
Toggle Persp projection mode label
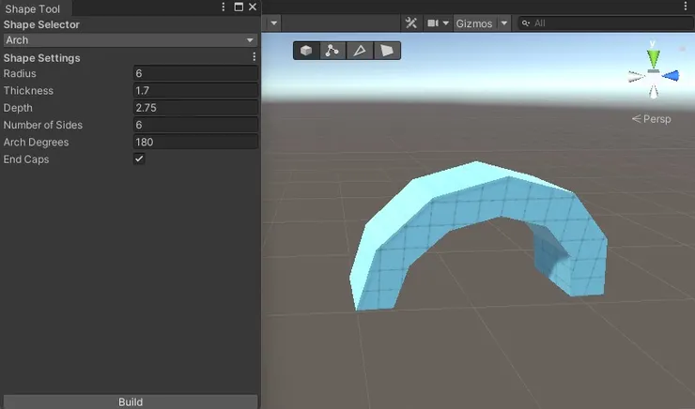click(x=652, y=119)
